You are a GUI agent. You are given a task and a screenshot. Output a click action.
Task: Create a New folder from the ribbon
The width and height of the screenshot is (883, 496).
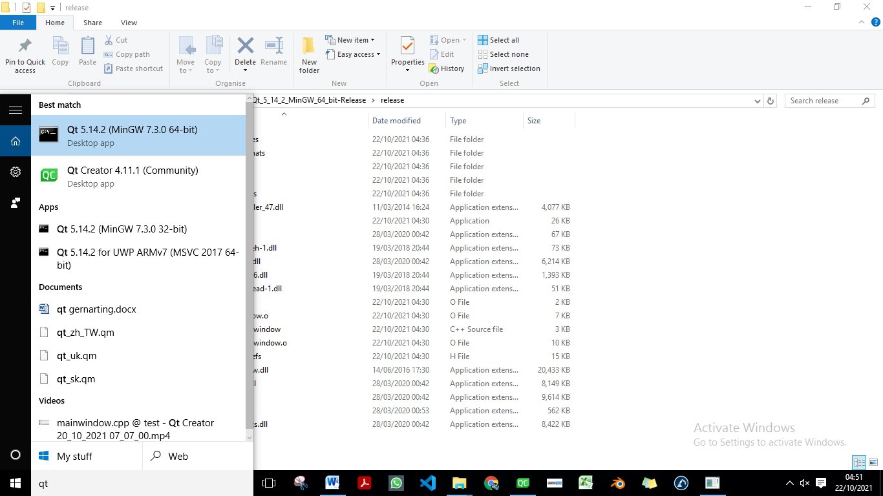(x=309, y=54)
